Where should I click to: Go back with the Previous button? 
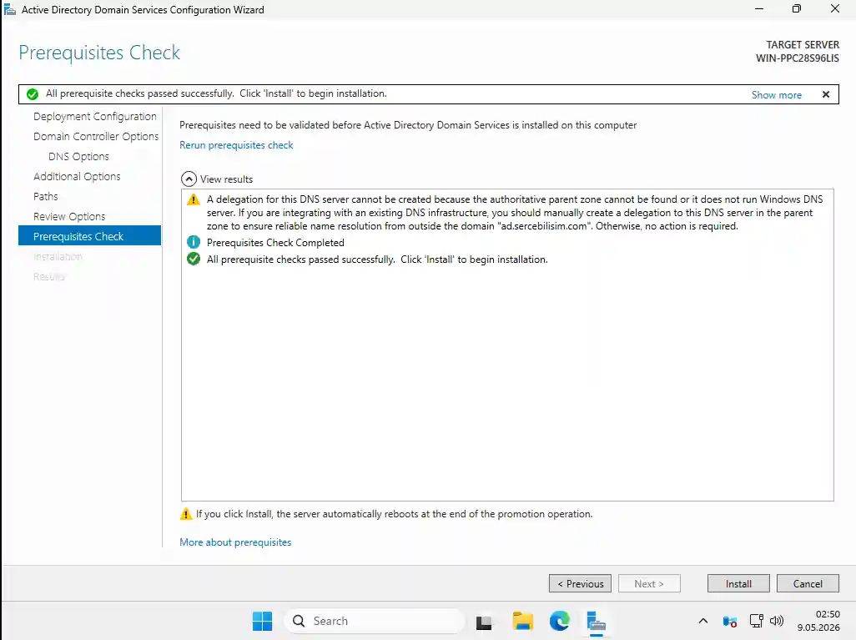[x=580, y=584]
